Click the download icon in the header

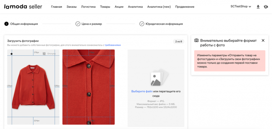click(x=258, y=7)
